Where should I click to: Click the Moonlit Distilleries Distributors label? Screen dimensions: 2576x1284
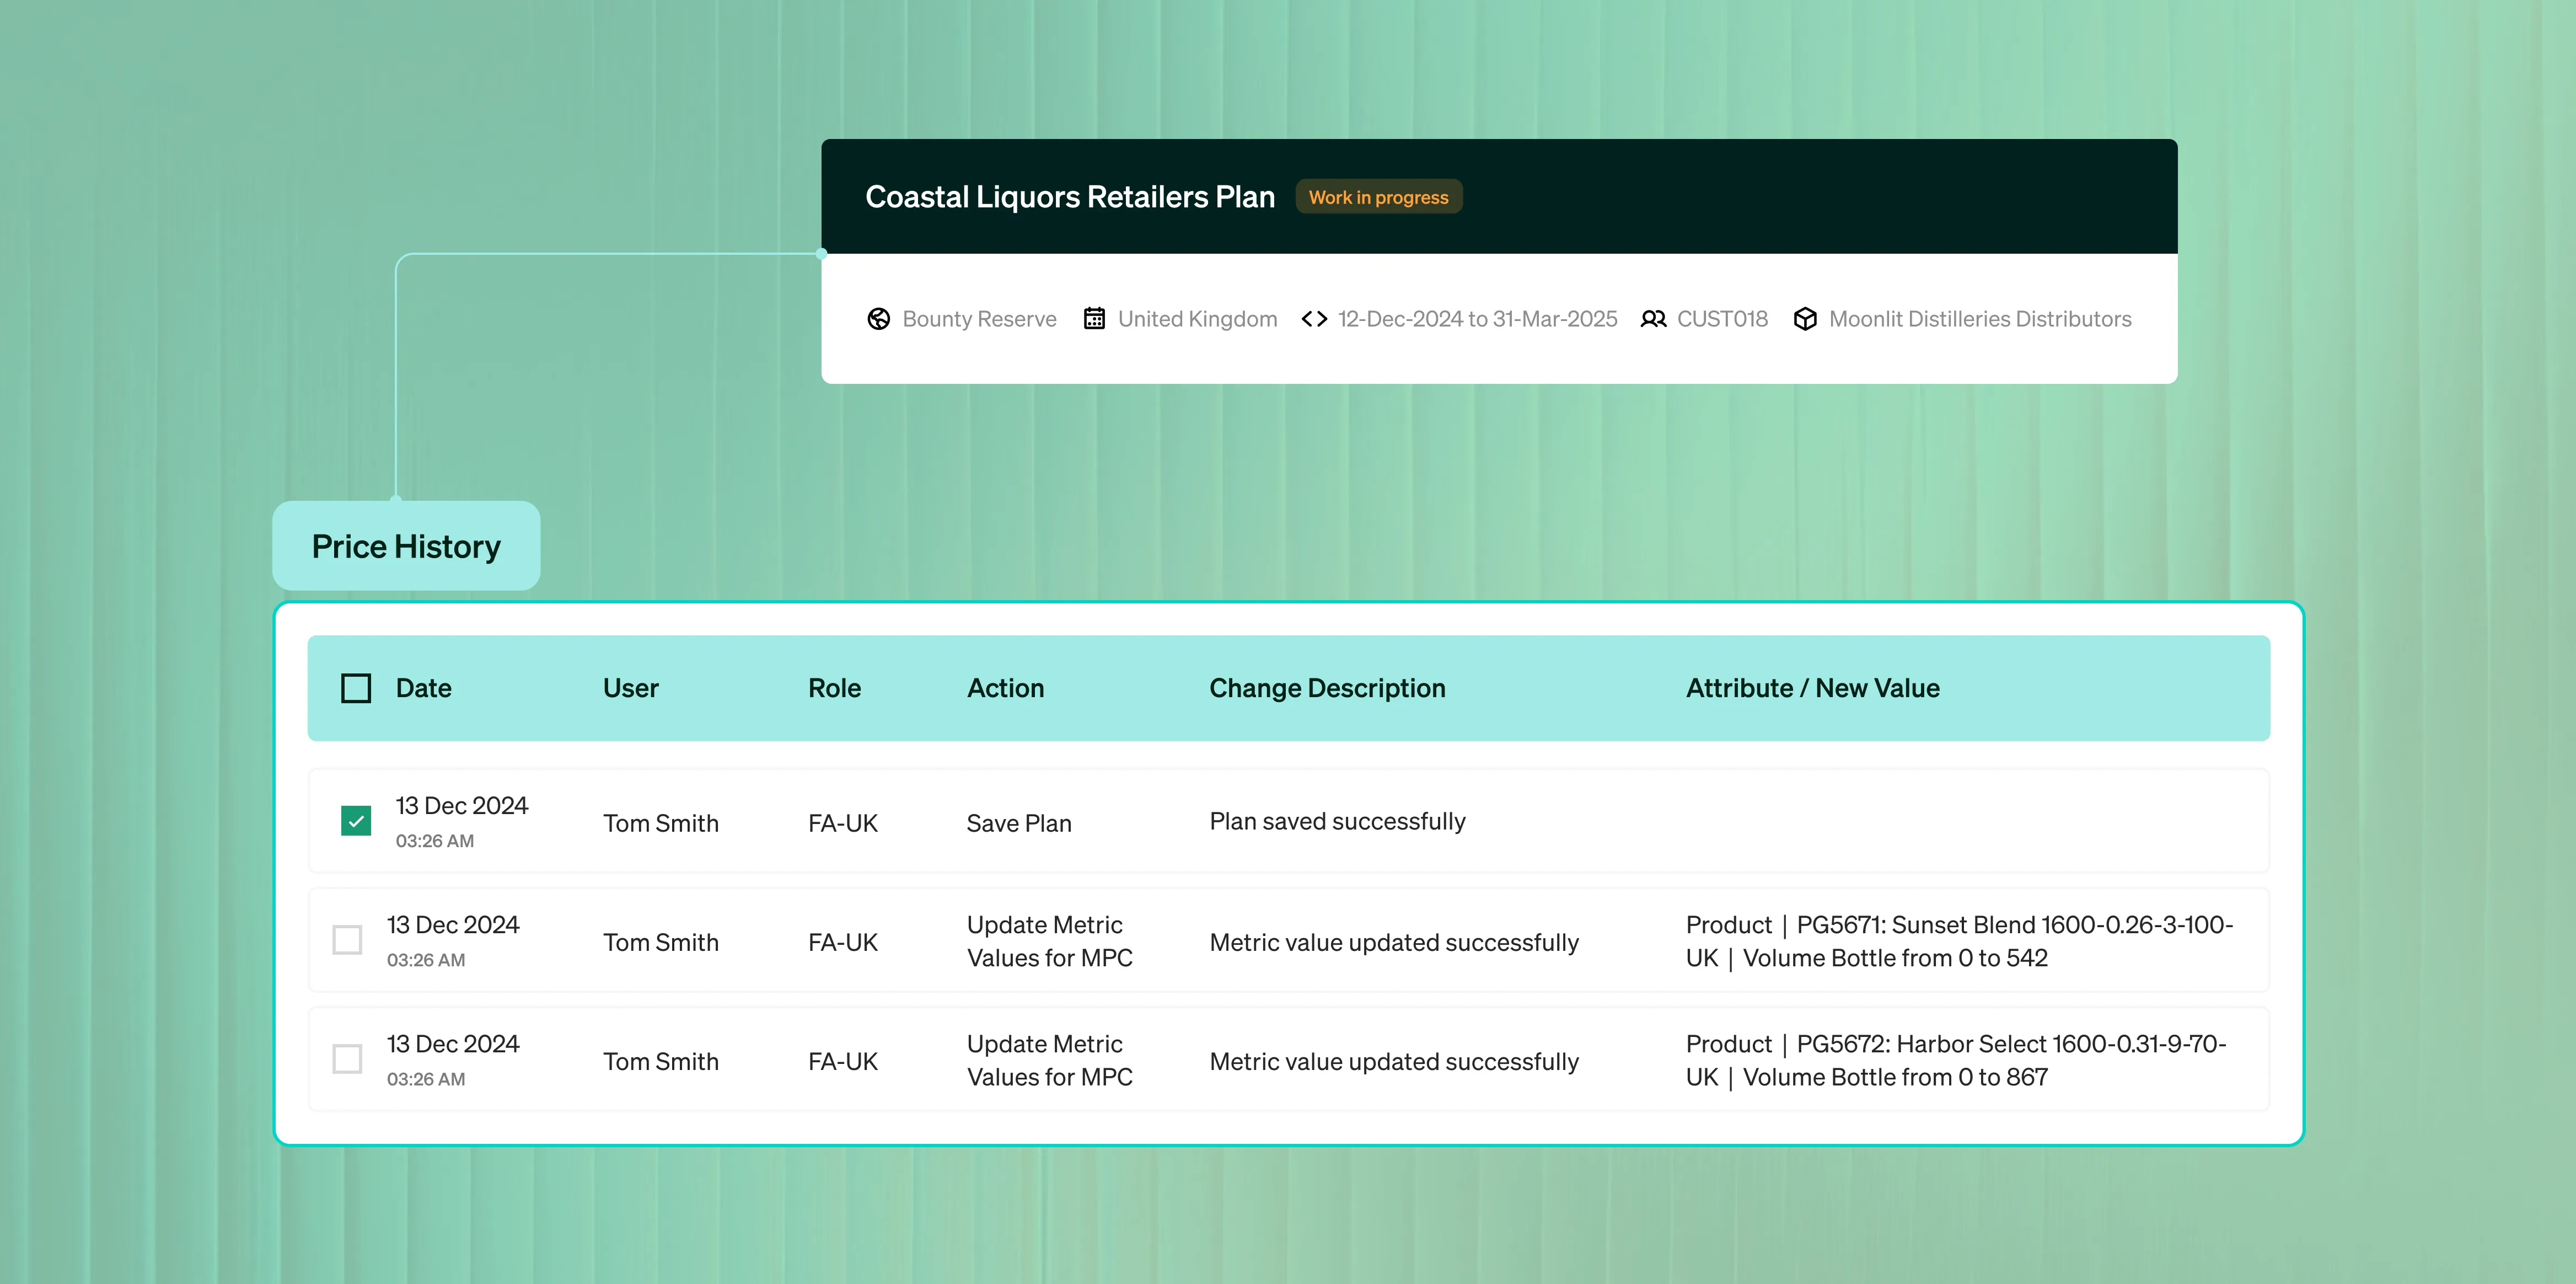coord(1979,319)
